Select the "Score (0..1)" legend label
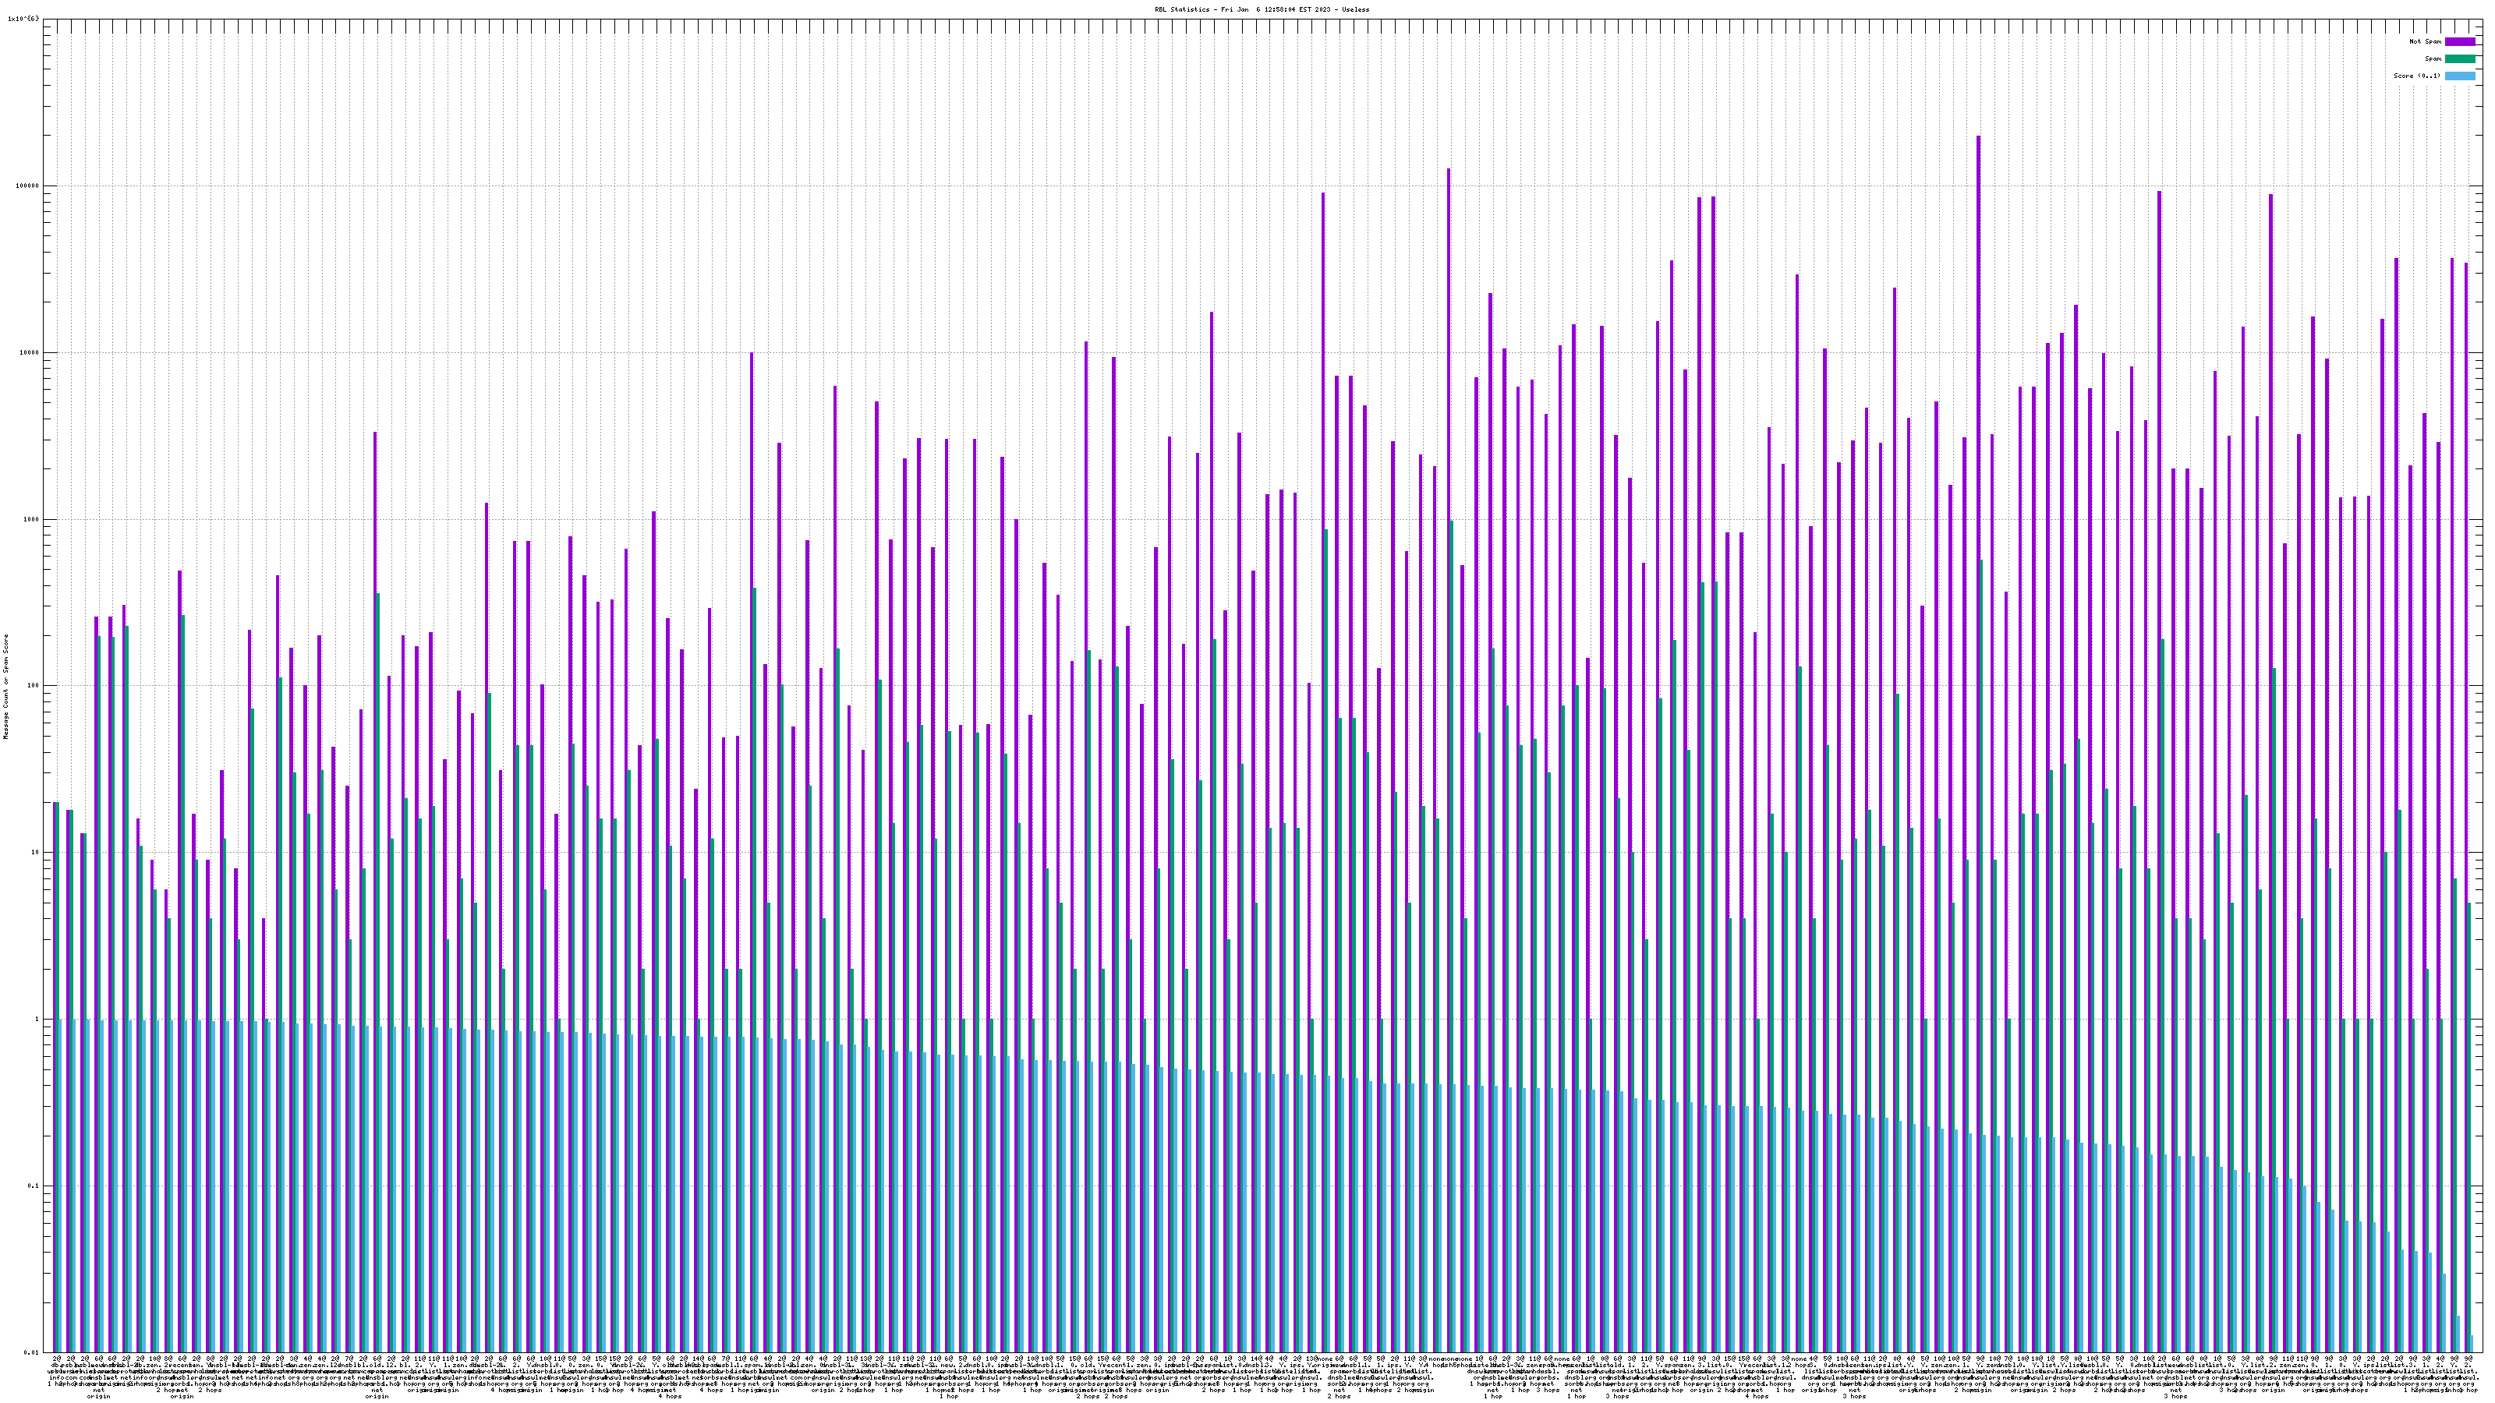Viewport: 2495px width, 1403px height. (2418, 76)
